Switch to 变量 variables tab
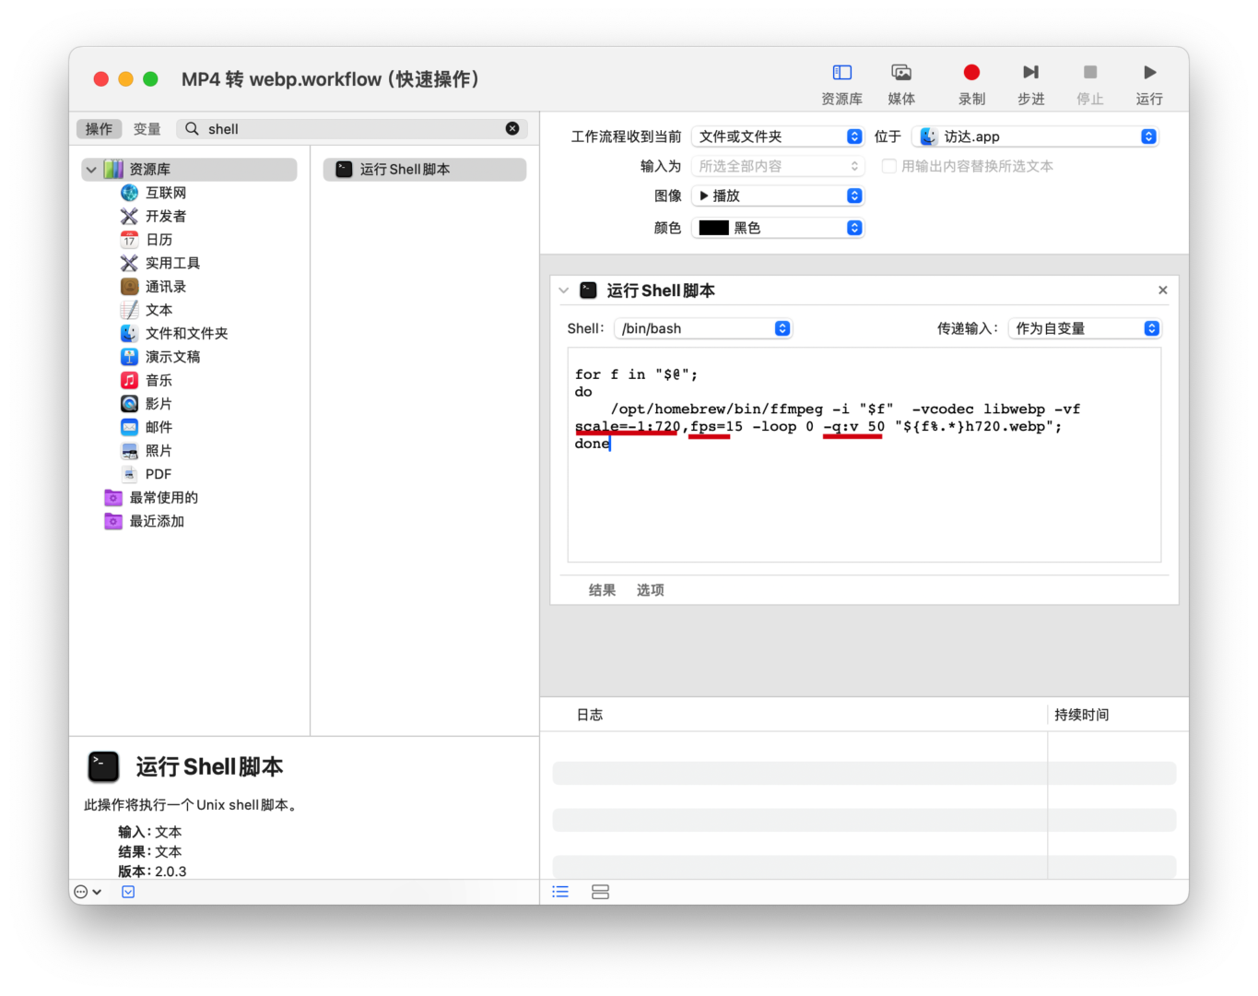Viewport: 1258px width, 996px height. pyautogui.click(x=147, y=129)
